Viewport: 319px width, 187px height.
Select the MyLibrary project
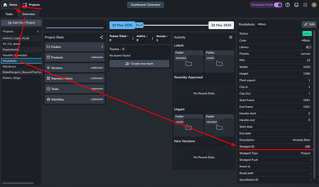coord(21,67)
